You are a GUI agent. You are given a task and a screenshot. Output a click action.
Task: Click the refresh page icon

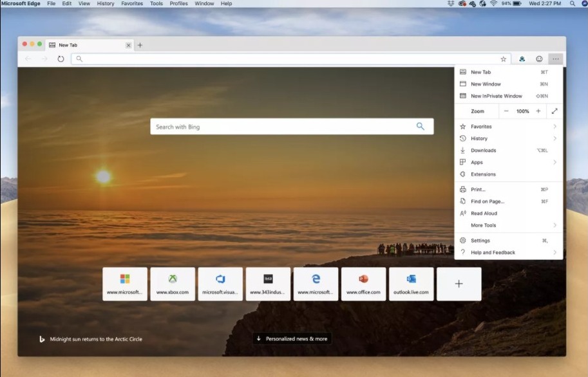pyautogui.click(x=61, y=59)
